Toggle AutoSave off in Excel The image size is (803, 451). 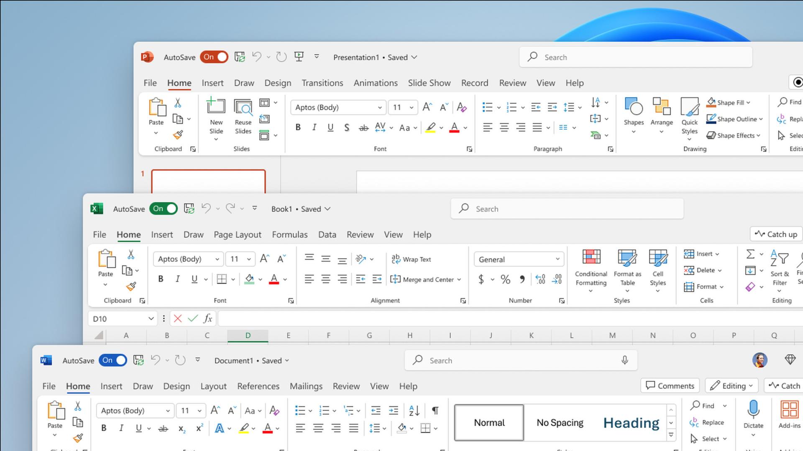[163, 208]
